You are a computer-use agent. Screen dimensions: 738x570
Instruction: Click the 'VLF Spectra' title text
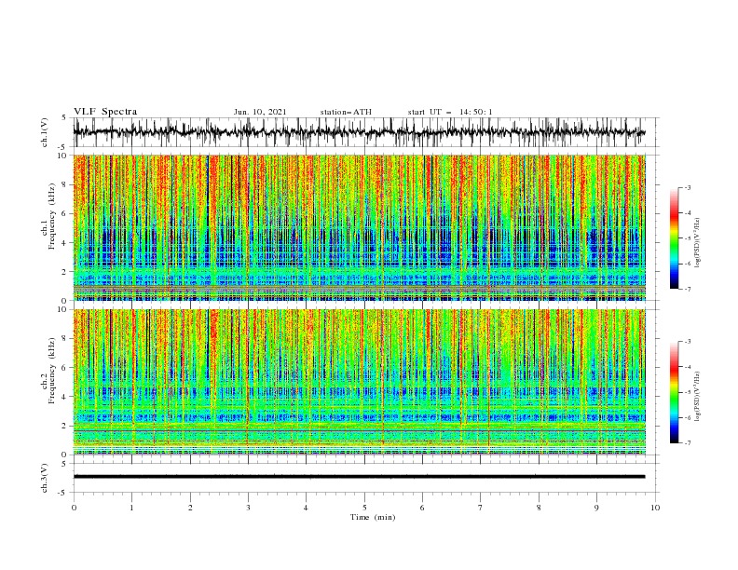click(x=105, y=112)
